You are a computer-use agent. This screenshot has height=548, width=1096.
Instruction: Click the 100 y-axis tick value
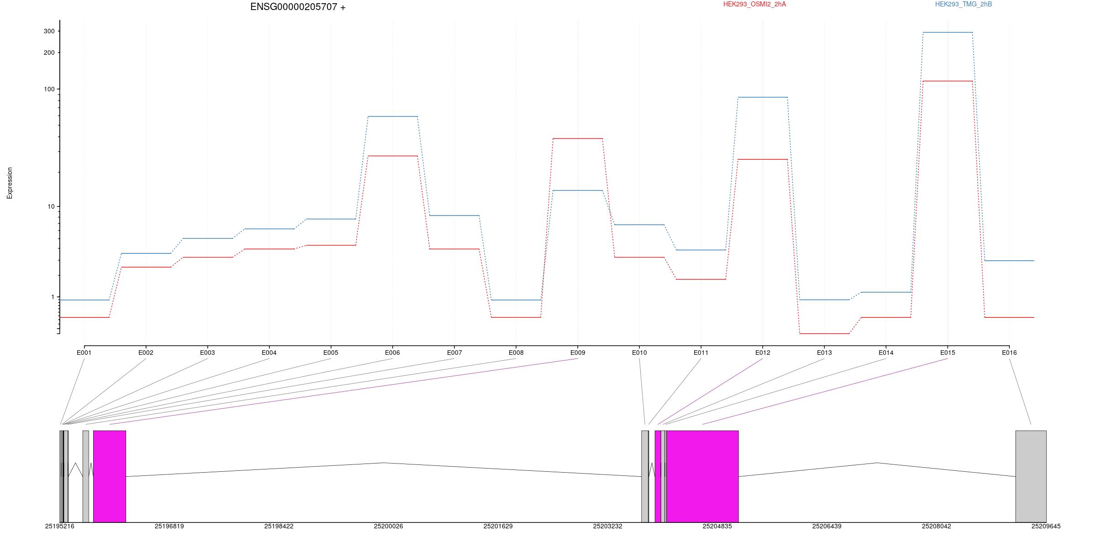(x=49, y=90)
